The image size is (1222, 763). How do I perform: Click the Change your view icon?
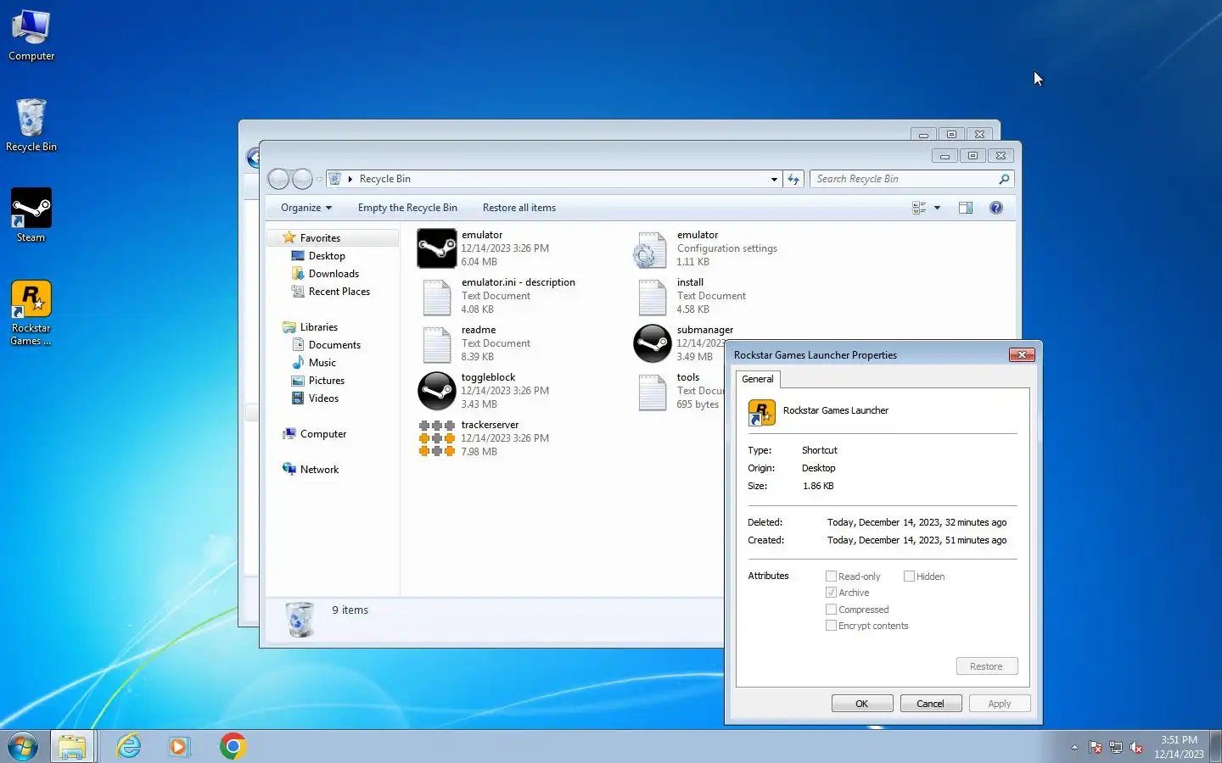pyautogui.click(x=919, y=208)
